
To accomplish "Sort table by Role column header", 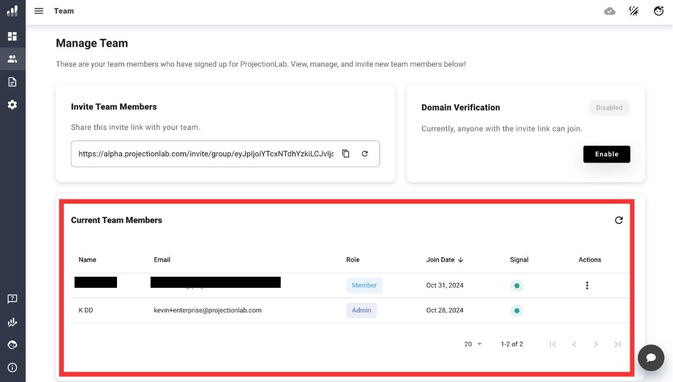I will click(x=353, y=260).
